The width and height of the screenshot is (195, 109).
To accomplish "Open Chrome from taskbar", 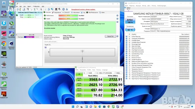I will pyautogui.click(x=109, y=107).
